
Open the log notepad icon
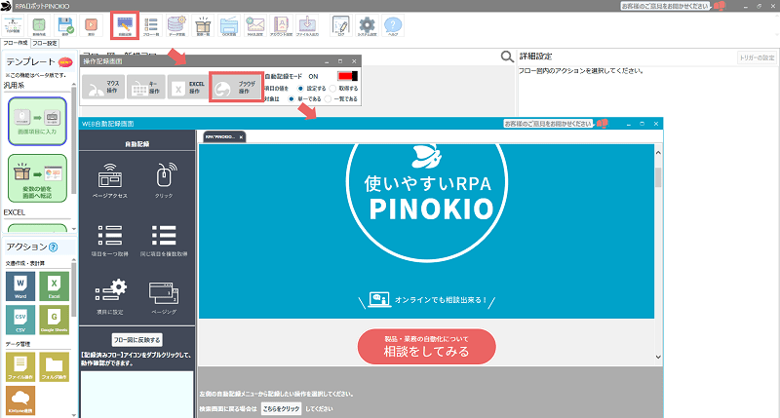point(341,25)
